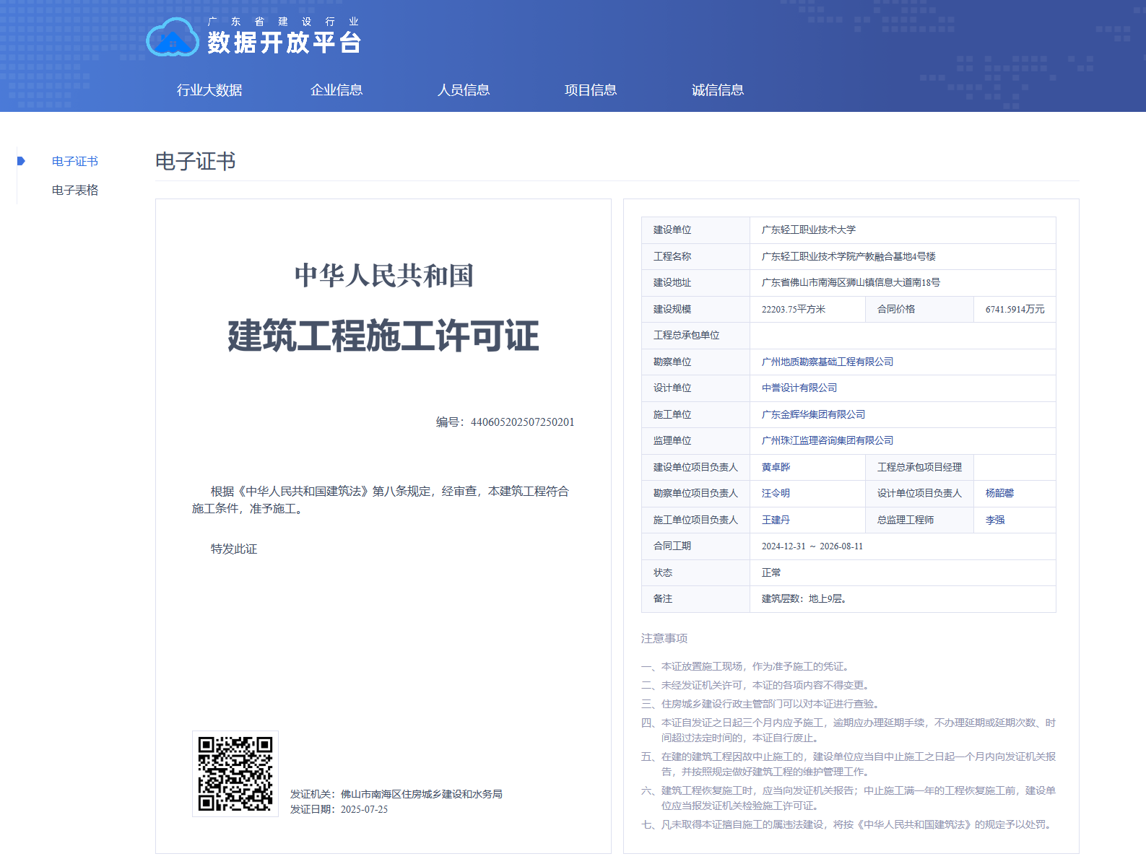Click the blue arrow marker beside 电子证书

21,161
